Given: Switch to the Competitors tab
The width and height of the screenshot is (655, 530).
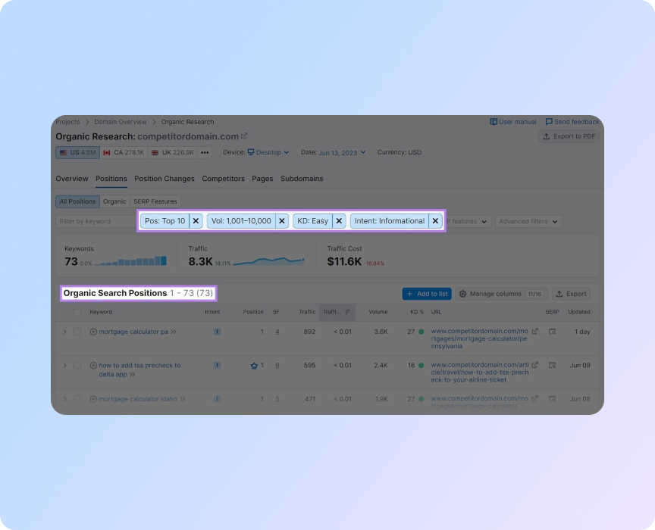Looking at the screenshot, I should coord(223,179).
